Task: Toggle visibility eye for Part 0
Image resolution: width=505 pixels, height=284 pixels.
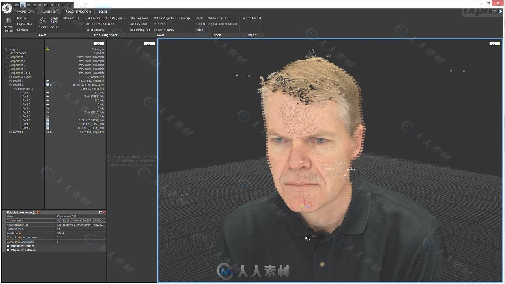Action: tap(47, 93)
